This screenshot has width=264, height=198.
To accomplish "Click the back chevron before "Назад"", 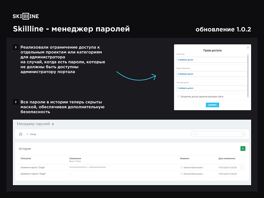I will (28, 134).
